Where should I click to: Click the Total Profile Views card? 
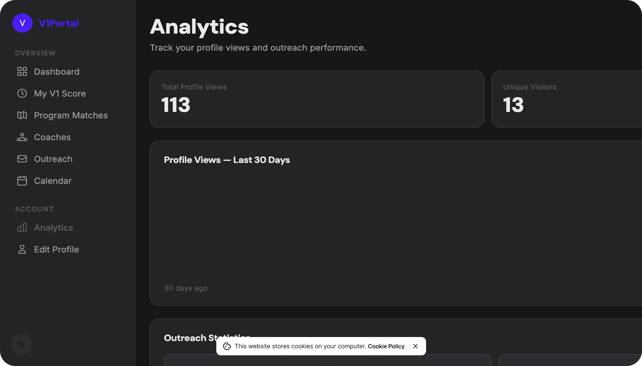pyautogui.click(x=317, y=99)
